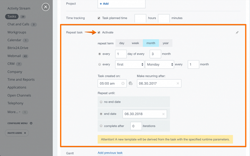Close the slider panel with X icon

tap(45, 7)
